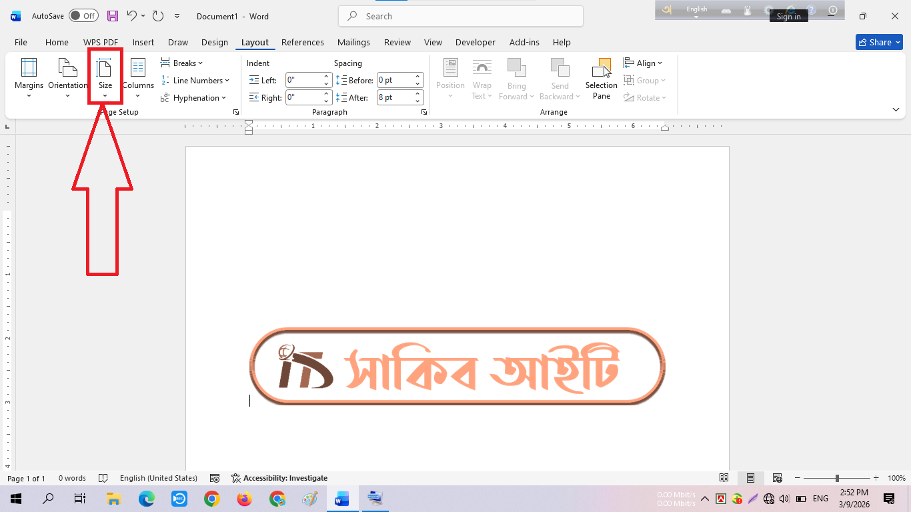Toggle macro recording in the status bar
Screen dimensions: 911x512
click(x=215, y=478)
